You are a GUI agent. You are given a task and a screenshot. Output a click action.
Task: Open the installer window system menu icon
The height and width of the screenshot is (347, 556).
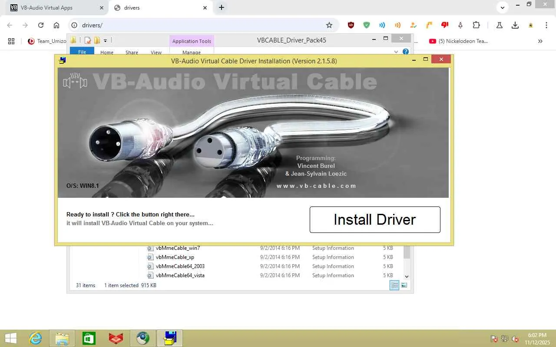click(x=62, y=61)
